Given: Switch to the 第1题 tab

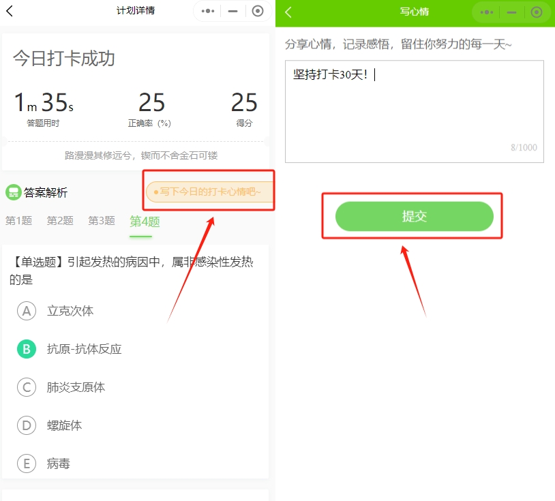Looking at the screenshot, I should (x=19, y=221).
